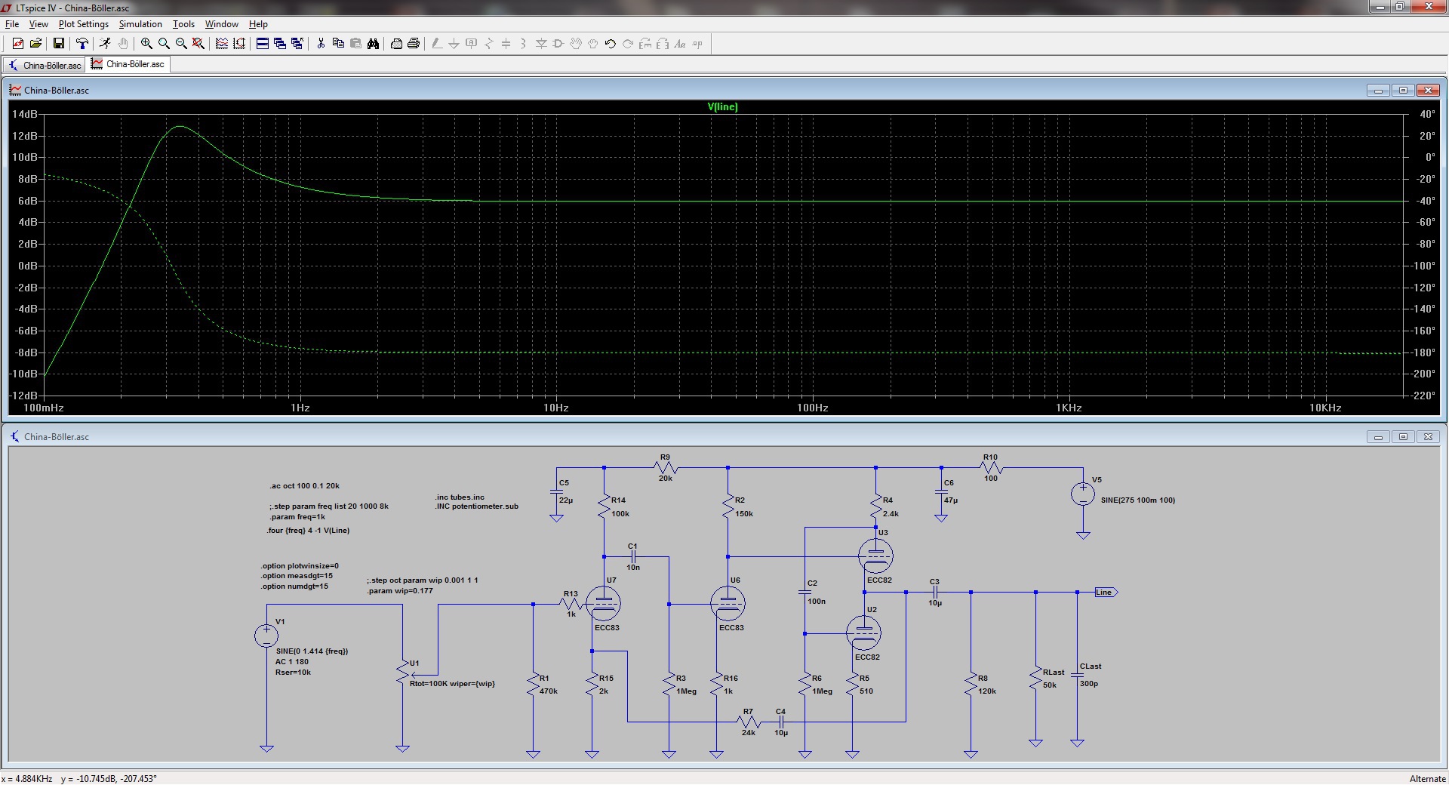This screenshot has width=1449, height=785.
Task: Click the .ac oct 100 0.1 20k directive
Action: coord(305,486)
